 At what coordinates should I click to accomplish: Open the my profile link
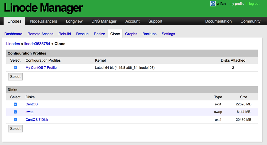(237, 4)
